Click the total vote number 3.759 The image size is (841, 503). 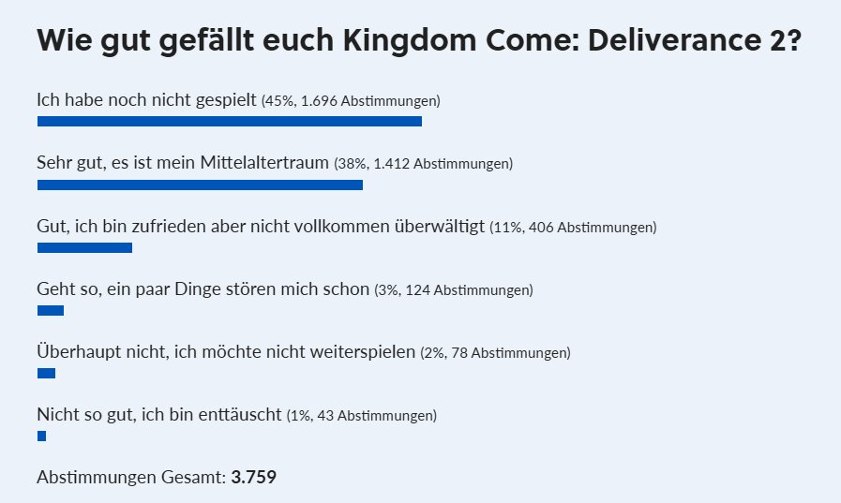254,478
